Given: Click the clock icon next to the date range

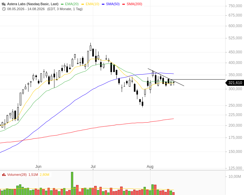Looking at the screenshot, I should coord(4,9).
